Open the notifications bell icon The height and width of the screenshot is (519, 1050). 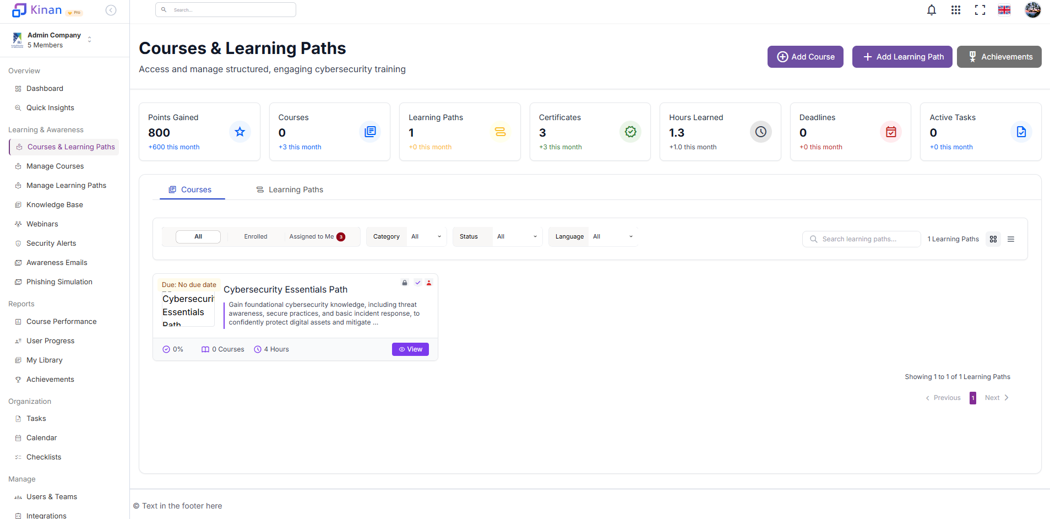pyautogui.click(x=931, y=9)
